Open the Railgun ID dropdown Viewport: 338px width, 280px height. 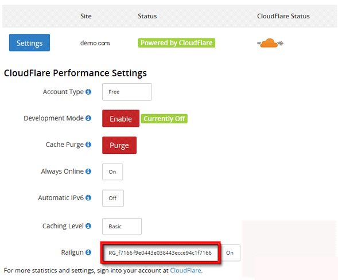[160, 253]
